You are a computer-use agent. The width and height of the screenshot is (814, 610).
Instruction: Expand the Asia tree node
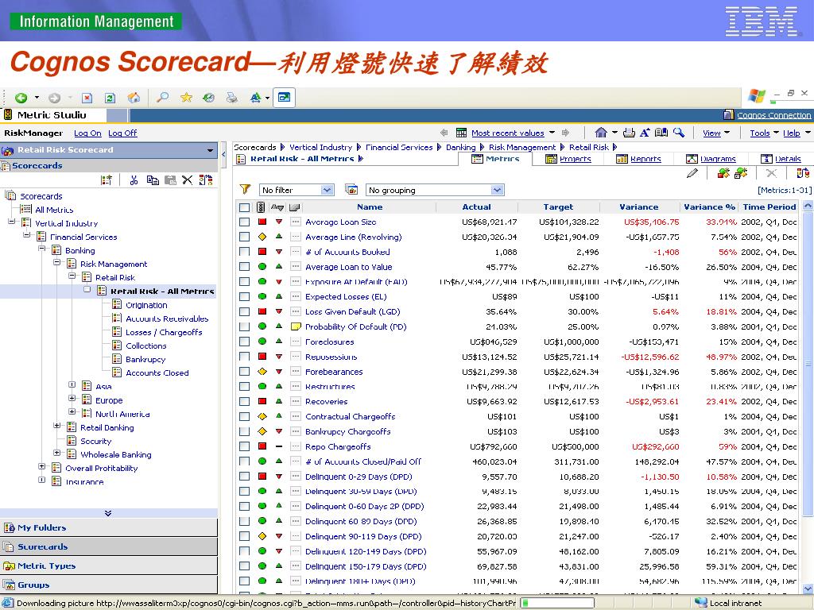(x=72, y=385)
